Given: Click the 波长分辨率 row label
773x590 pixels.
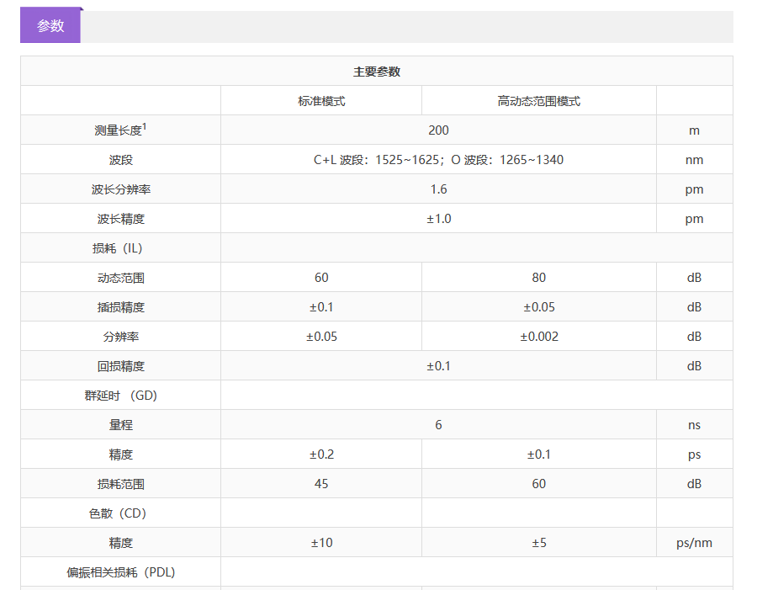Looking at the screenshot, I should [x=121, y=189].
